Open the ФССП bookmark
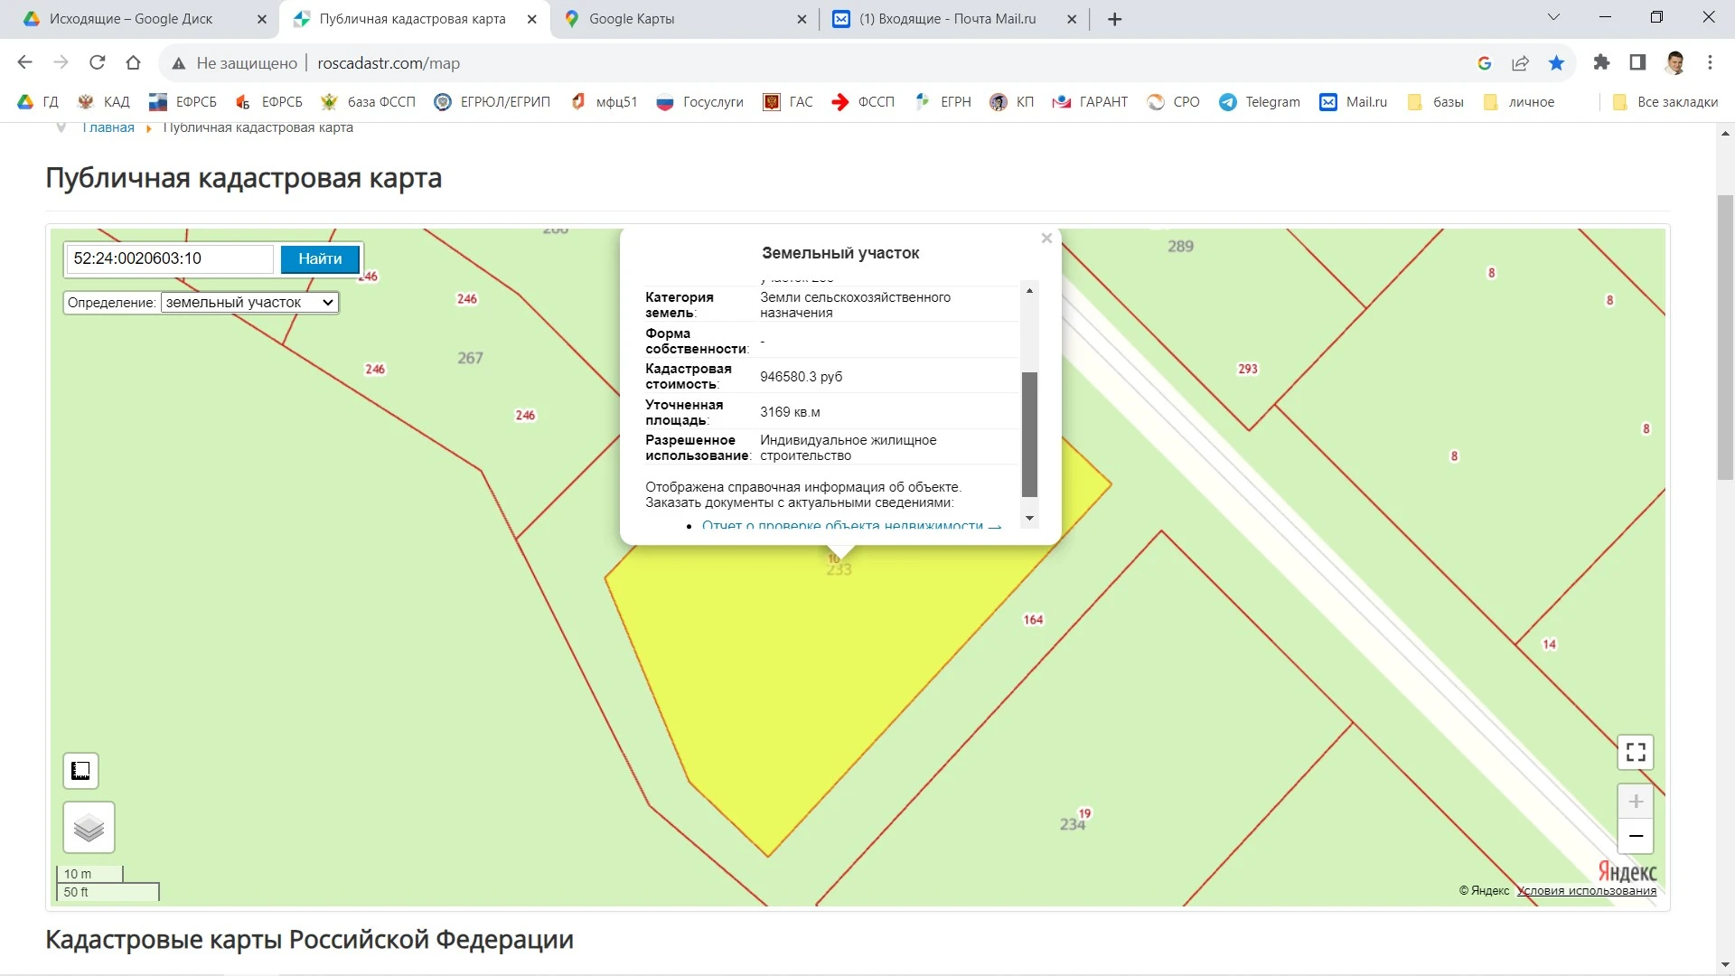The width and height of the screenshot is (1735, 976). click(x=862, y=102)
